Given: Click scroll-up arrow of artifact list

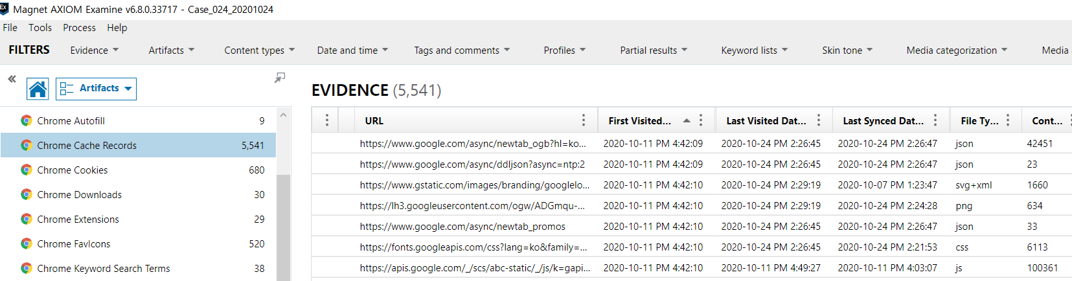Looking at the screenshot, I should click(283, 115).
